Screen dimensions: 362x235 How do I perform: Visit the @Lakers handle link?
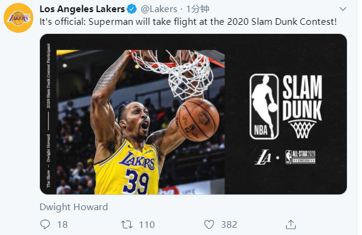(159, 9)
